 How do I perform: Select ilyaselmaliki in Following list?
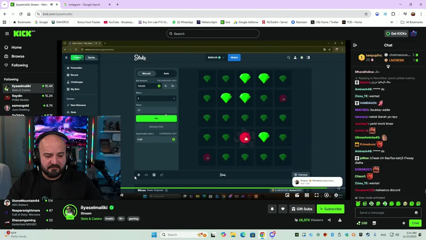(28, 88)
